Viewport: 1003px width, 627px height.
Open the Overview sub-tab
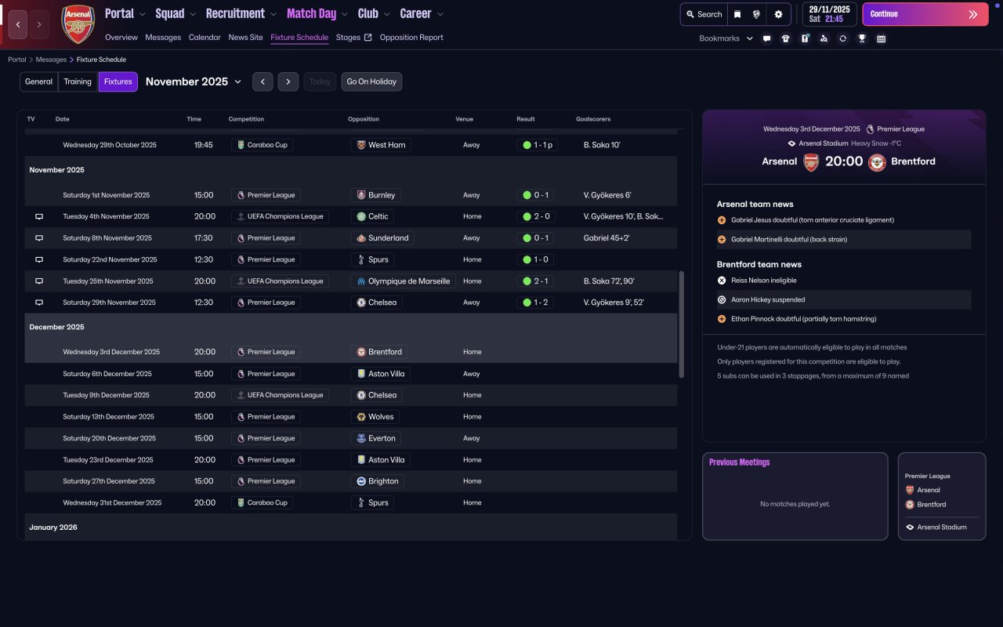tap(121, 38)
